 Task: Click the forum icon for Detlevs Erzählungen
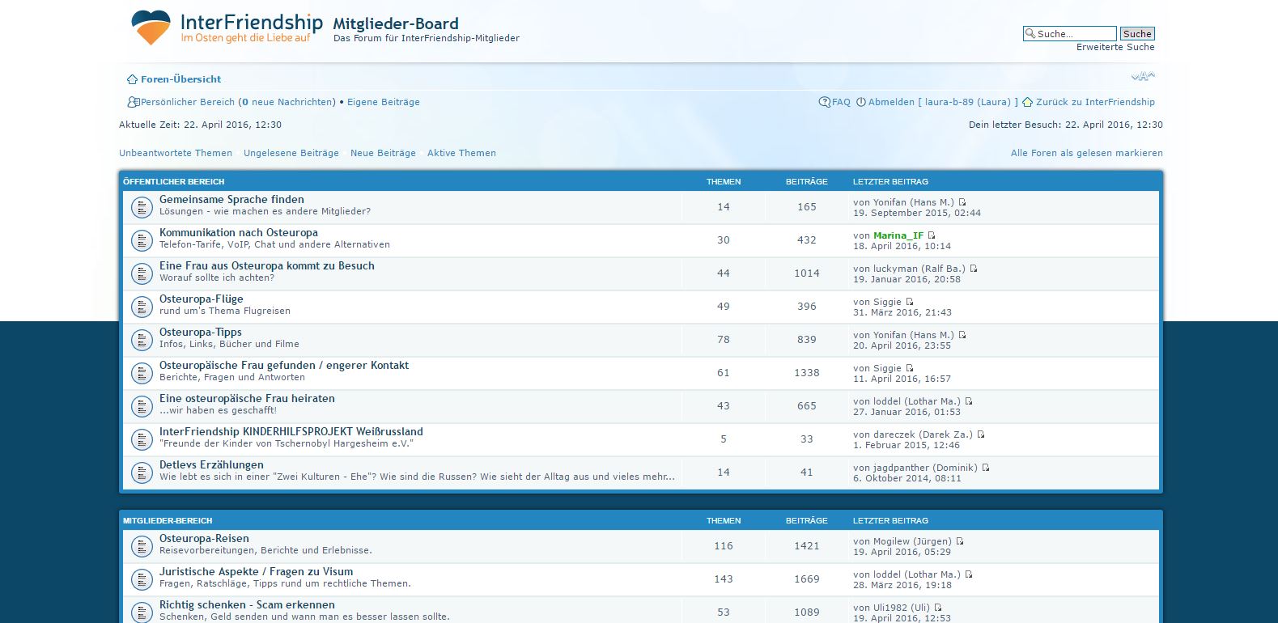[x=142, y=473]
